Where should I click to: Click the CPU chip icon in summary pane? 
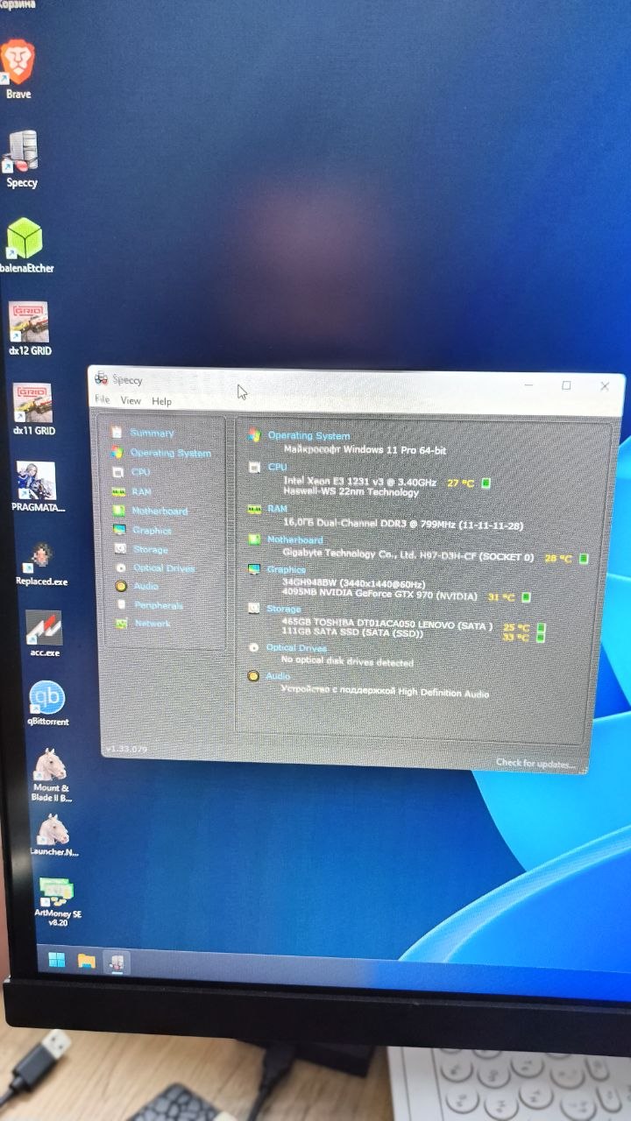coord(254,468)
